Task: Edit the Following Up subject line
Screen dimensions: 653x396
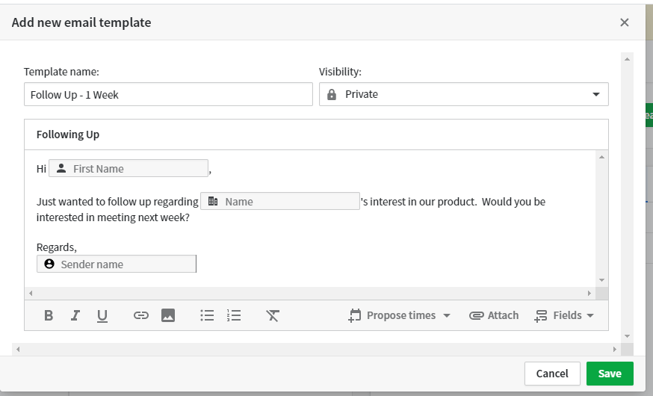Action: tap(316, 134)
